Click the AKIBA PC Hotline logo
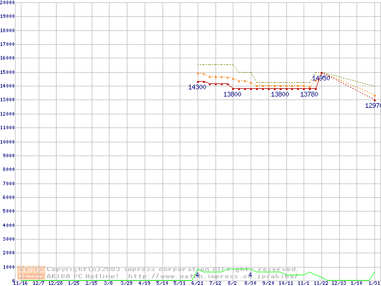381x286 pixels. (x=31, y=273)
